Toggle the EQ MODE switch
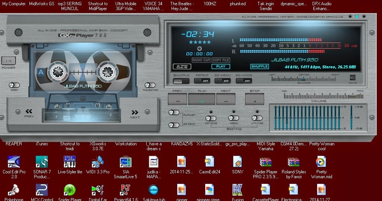This screenshot has height=201, width=382. tap(244, 81)
